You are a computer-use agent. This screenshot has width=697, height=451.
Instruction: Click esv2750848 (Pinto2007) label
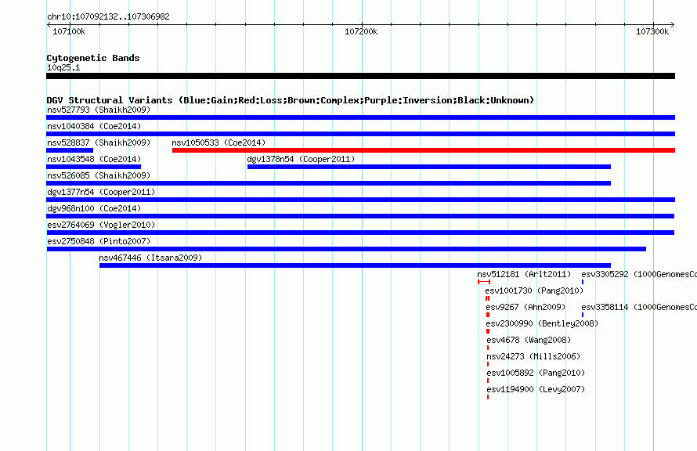pyautogui.click(x=99, y=241)
